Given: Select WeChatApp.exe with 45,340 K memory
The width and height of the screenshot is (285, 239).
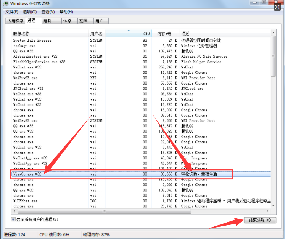Looking at the screenshot, I should [141, 158].
